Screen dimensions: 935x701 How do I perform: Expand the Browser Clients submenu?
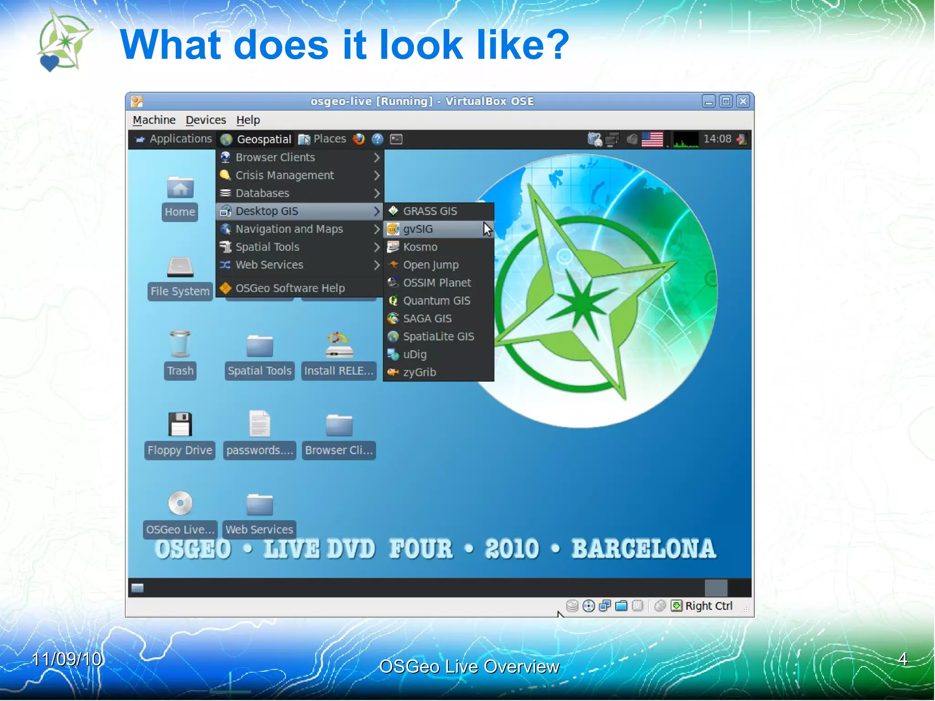tap(299, 157)
